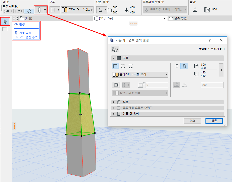Select the rectangular column structure
The height and width of the screenshot is (182, 232).
[115, 66]
